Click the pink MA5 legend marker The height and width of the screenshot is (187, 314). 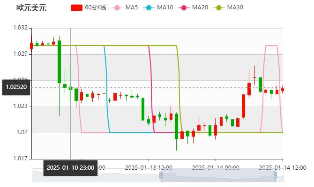pos(117,8)
